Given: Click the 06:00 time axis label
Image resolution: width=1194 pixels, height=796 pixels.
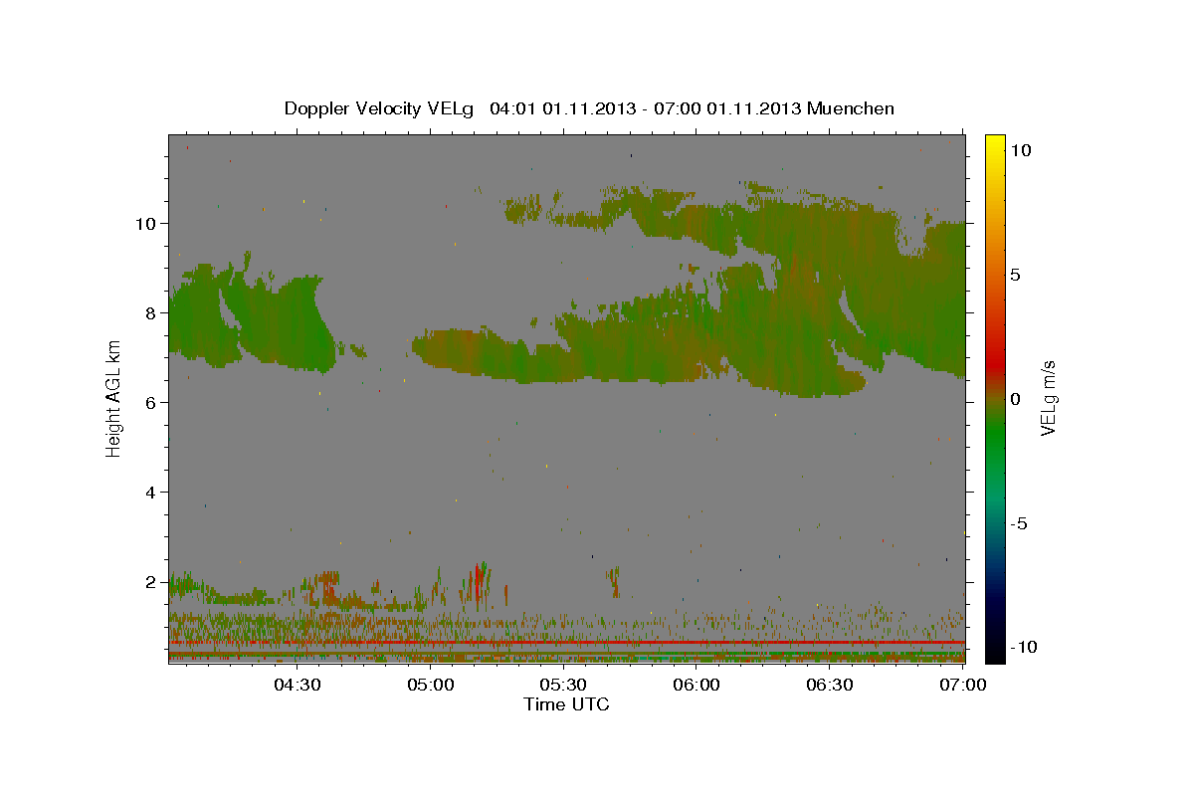Looking at the screenshot, I should pyautogui.click(x=696, y=685).
